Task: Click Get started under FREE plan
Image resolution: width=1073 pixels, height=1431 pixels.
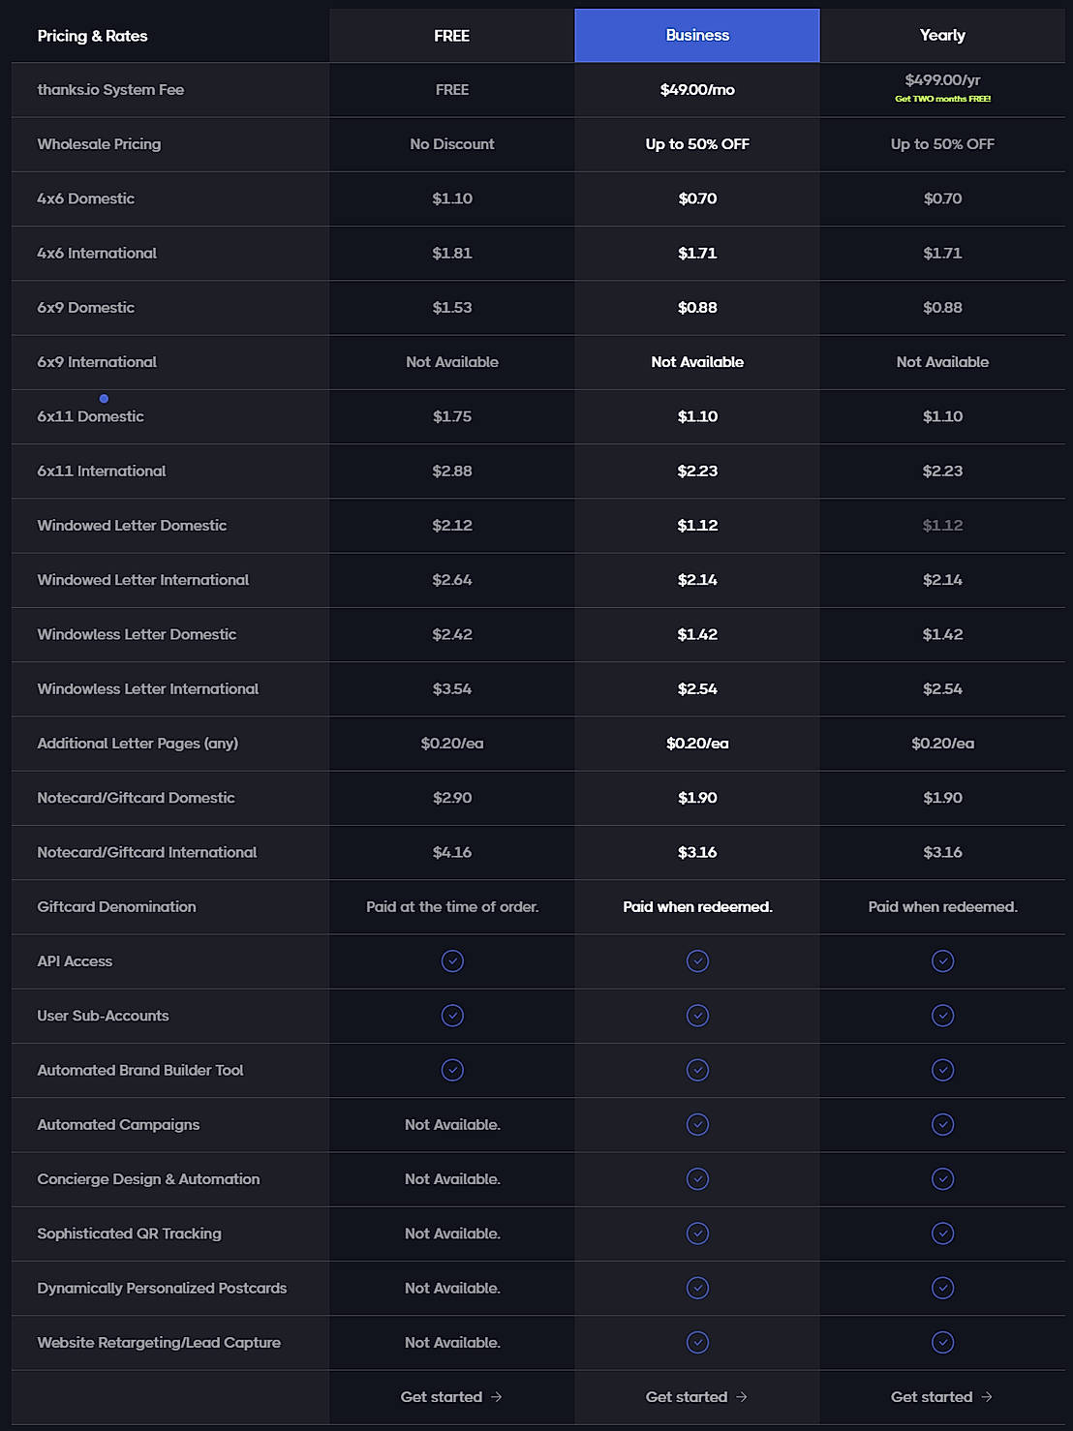Action: click(451, 1397)
